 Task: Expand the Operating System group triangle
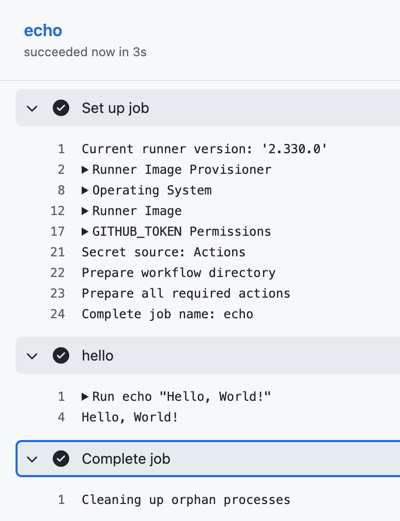pos(85,190)
